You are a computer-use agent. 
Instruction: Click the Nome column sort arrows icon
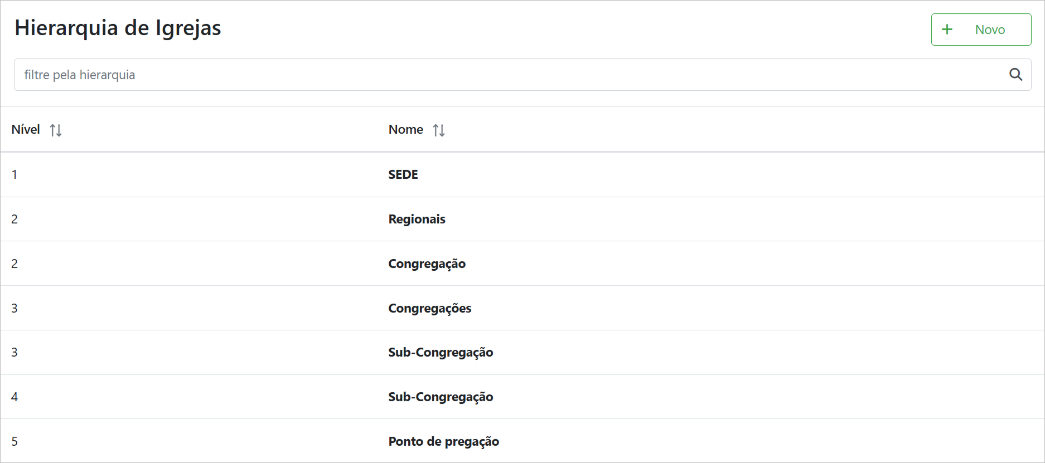[x=439, y=130]
